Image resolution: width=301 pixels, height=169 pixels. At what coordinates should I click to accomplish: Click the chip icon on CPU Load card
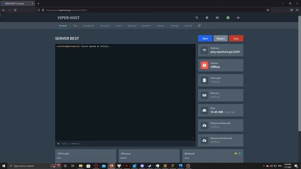204,80
